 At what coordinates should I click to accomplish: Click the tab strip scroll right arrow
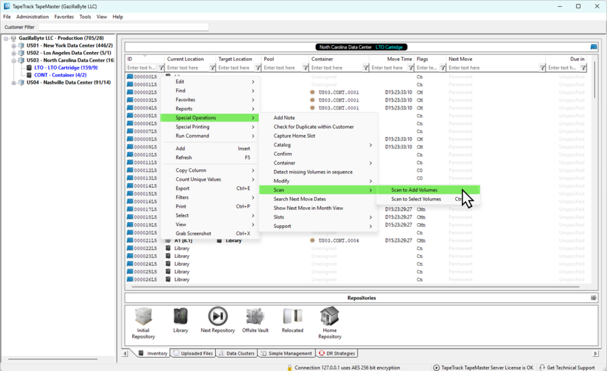pyautogui.click(x=596, y=353)
